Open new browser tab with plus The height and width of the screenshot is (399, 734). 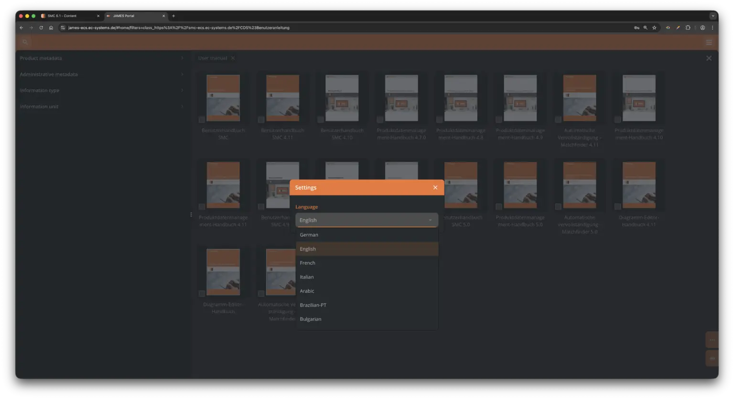(173, 16)
